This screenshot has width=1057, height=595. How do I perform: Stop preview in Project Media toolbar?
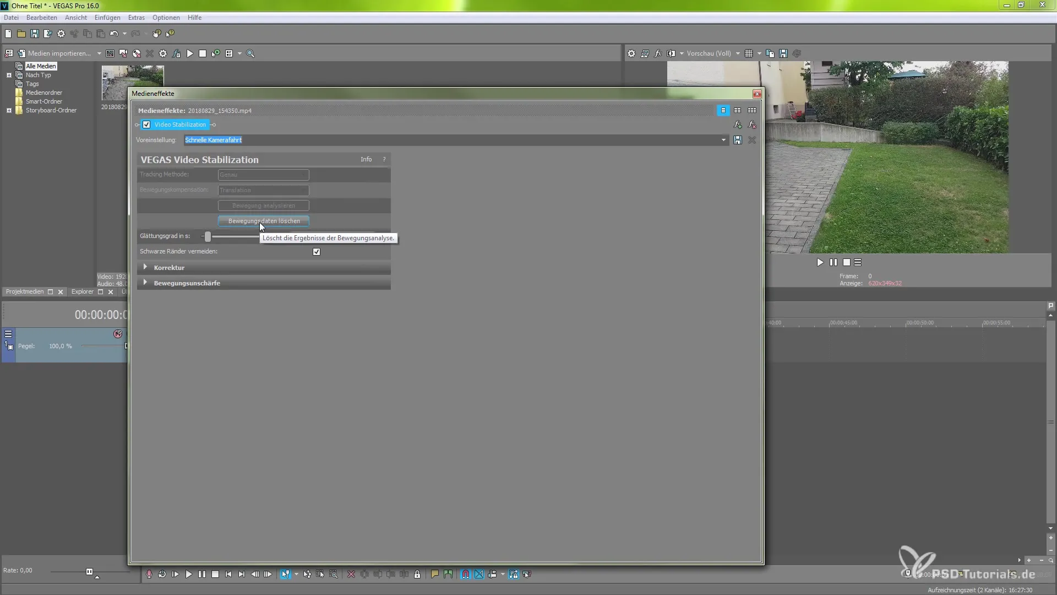(203, 53)
